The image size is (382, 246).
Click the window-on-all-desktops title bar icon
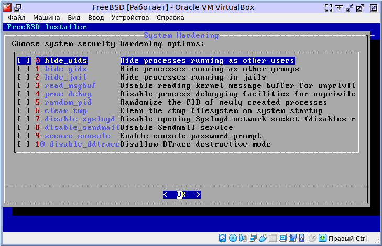pyautogui.click(x=17, y=8)
